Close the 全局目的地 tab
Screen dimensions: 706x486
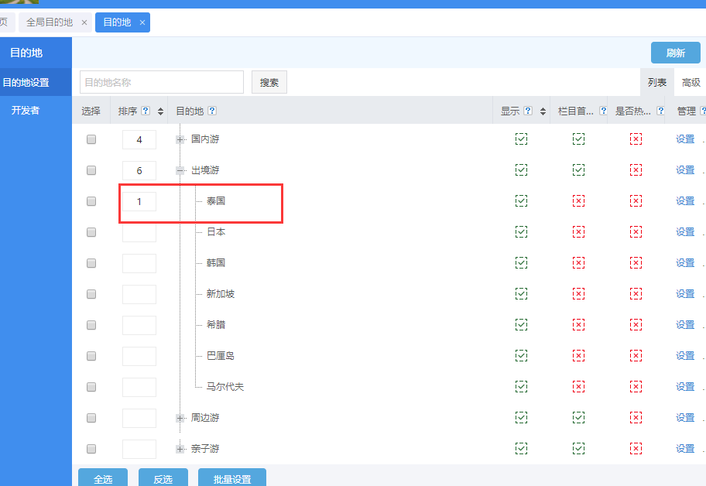[84, 22]
